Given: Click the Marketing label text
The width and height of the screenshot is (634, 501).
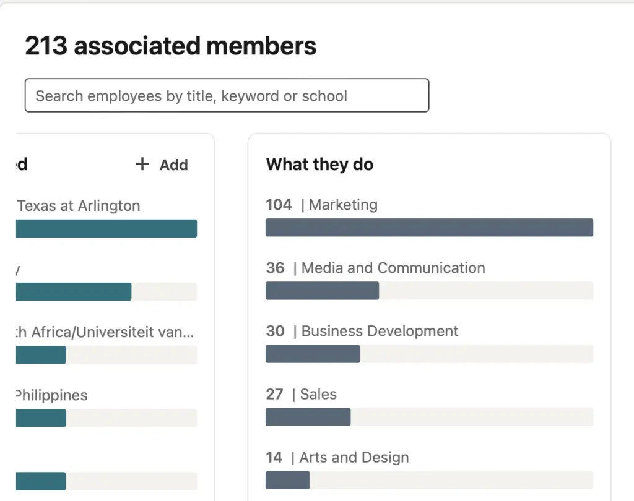Looking at the screenshot, I should (x=343, y=205).
